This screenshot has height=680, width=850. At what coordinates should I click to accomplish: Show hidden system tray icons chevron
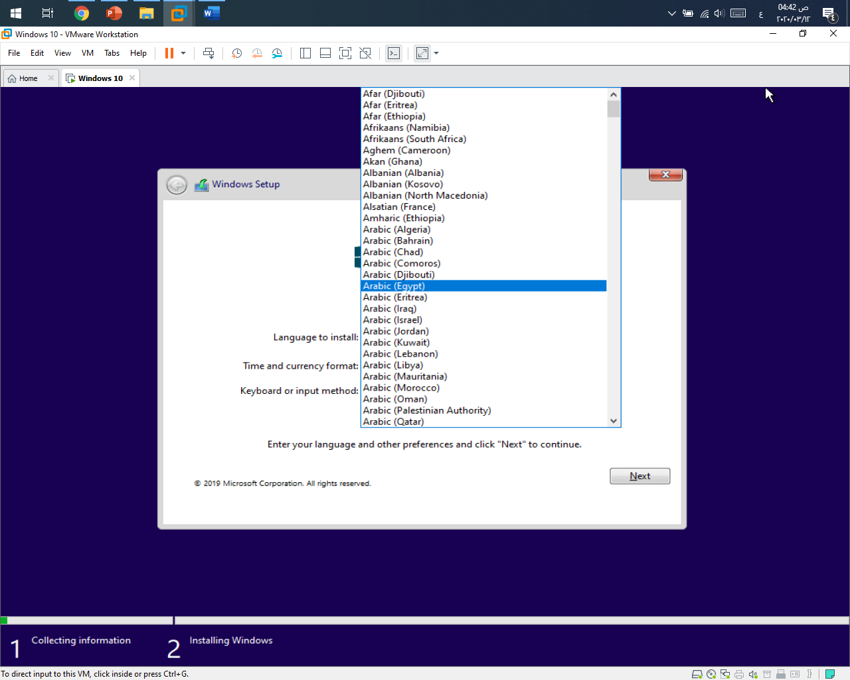pos(671,13)
